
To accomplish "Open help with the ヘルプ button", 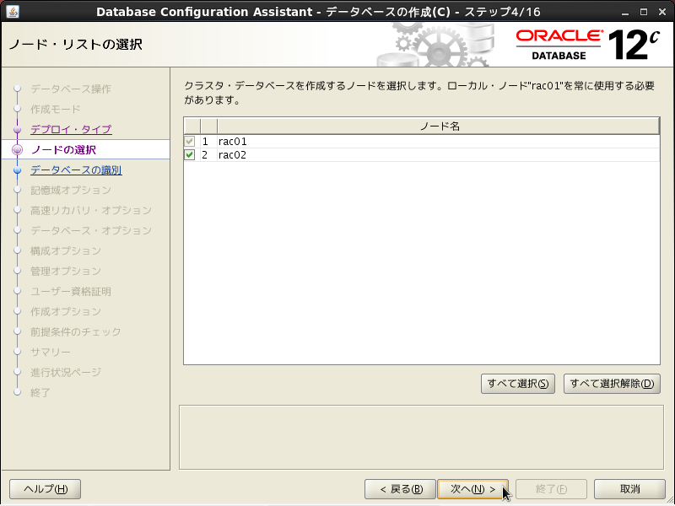I will tap(45, 489).
